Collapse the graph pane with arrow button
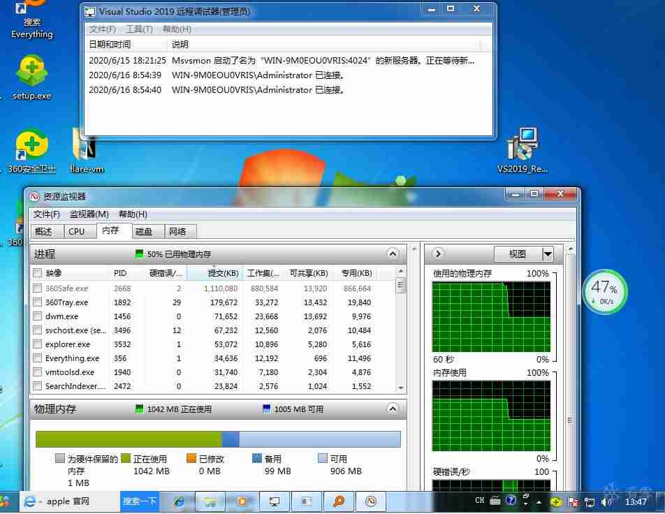665x514 pixels. (x=438, y=254)
